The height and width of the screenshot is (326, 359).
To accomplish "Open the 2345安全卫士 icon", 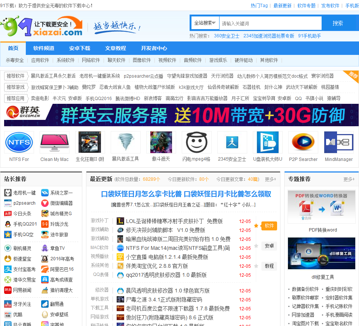I will pyautogui.click(x=232, y=142).
